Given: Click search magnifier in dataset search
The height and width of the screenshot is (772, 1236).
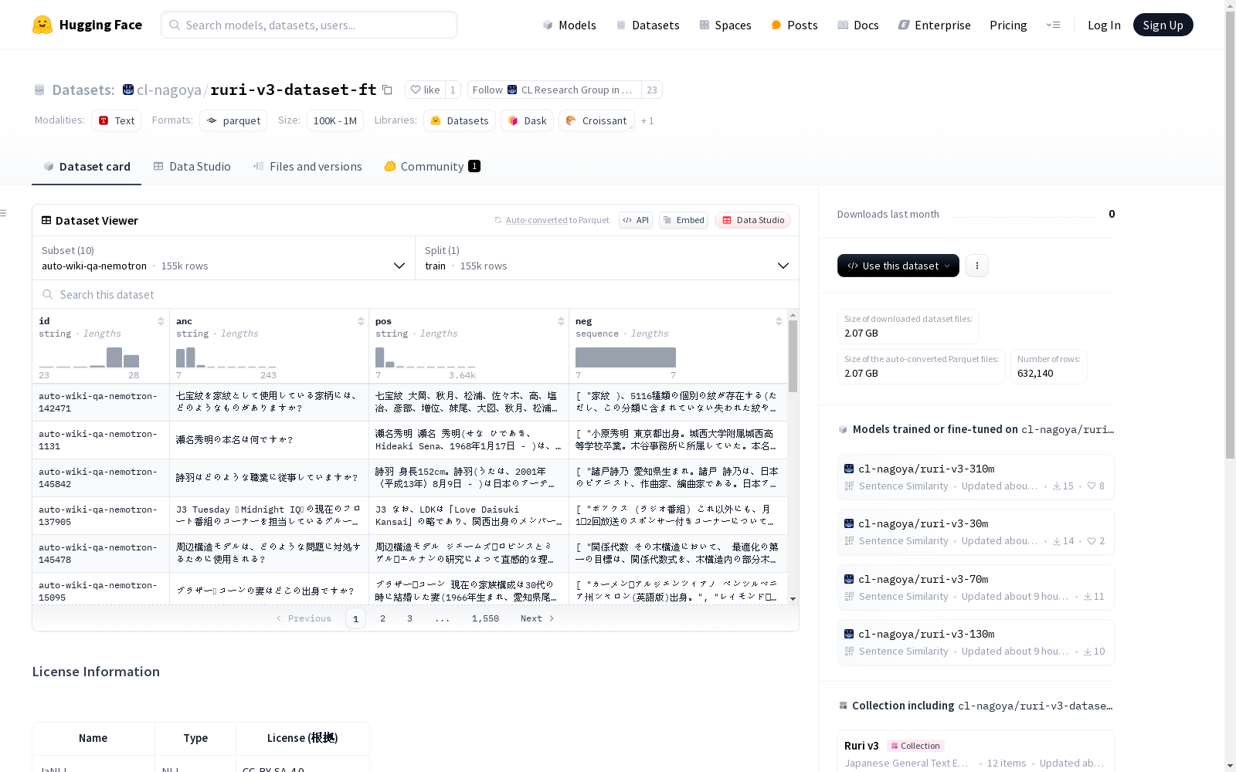Looking at the screenshot, I should [x=48, y=294].
